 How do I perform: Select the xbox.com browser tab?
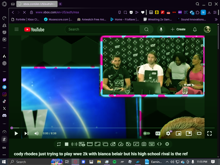(x=37, y=4)
